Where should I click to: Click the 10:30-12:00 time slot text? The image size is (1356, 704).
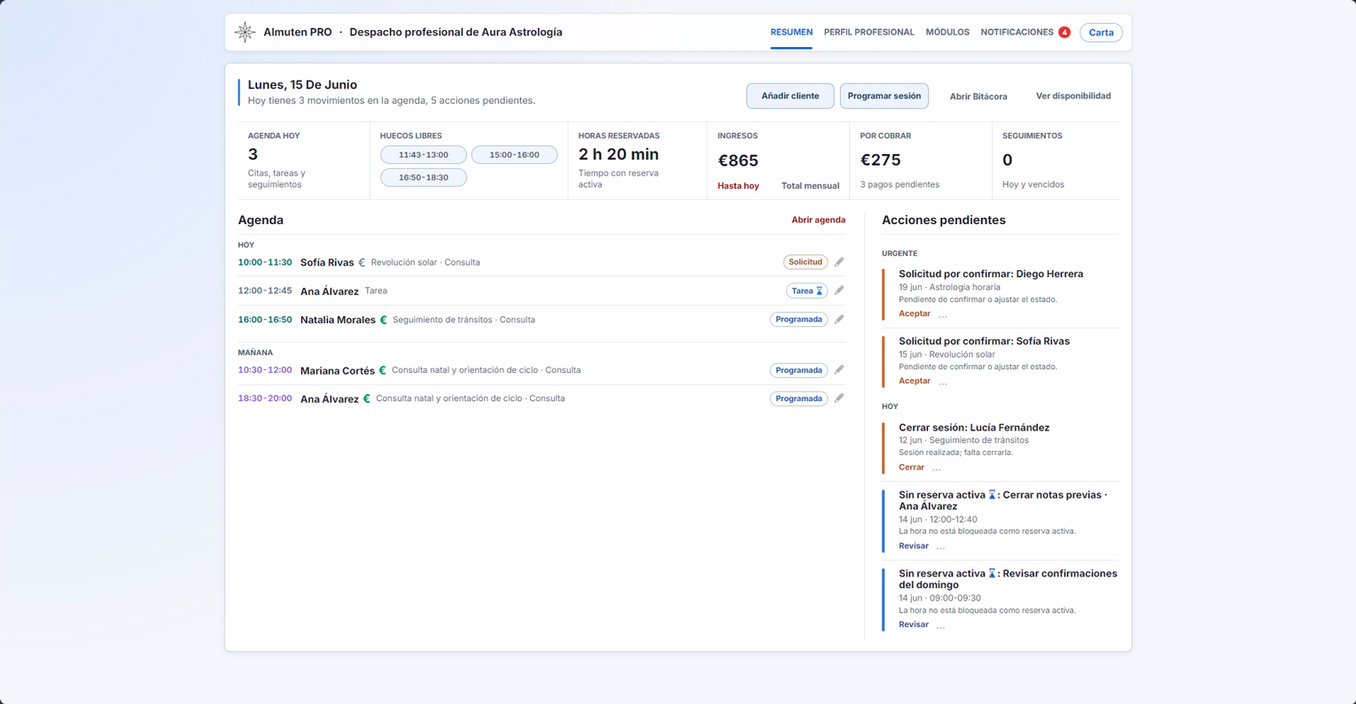pos(265,370)
